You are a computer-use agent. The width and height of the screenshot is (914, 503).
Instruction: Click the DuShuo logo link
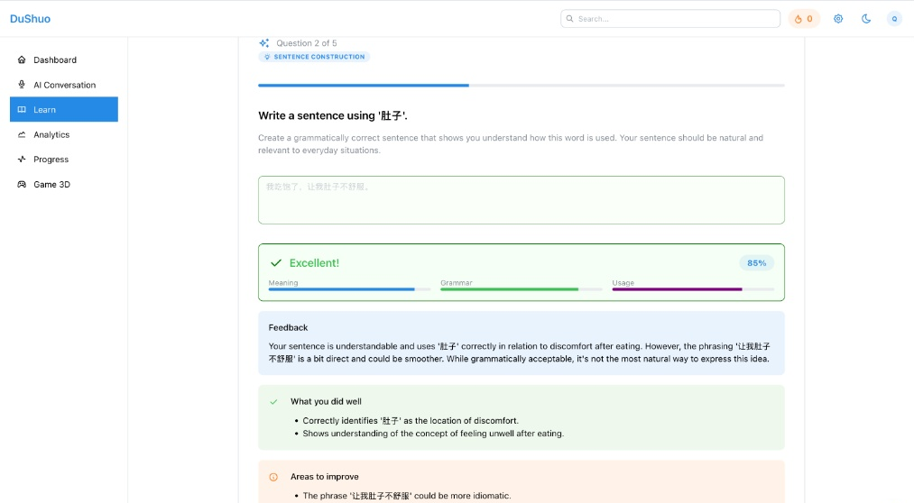pyautogui.click(x=30, y=19)
